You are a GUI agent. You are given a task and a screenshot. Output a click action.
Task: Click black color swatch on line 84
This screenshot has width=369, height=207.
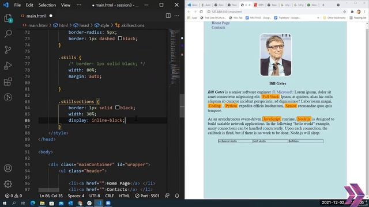118,108
